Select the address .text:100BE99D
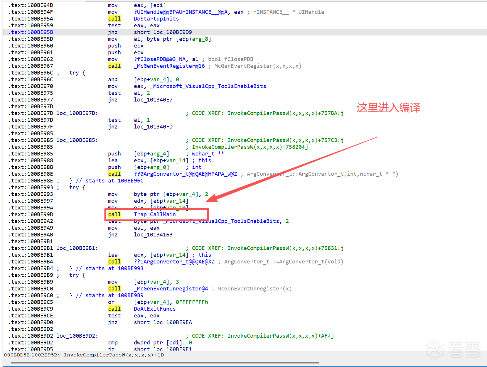 point(31,214)
